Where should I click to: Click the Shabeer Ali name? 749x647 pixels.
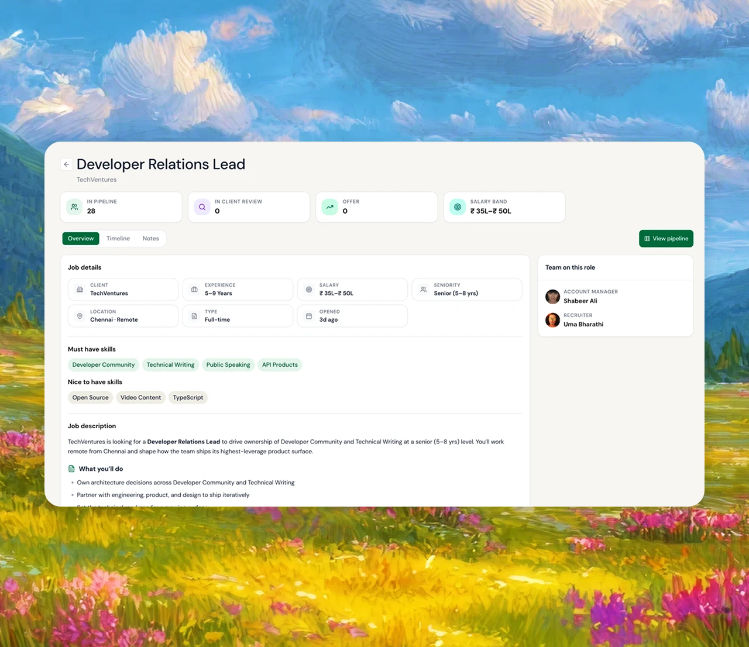coord(580,301)
